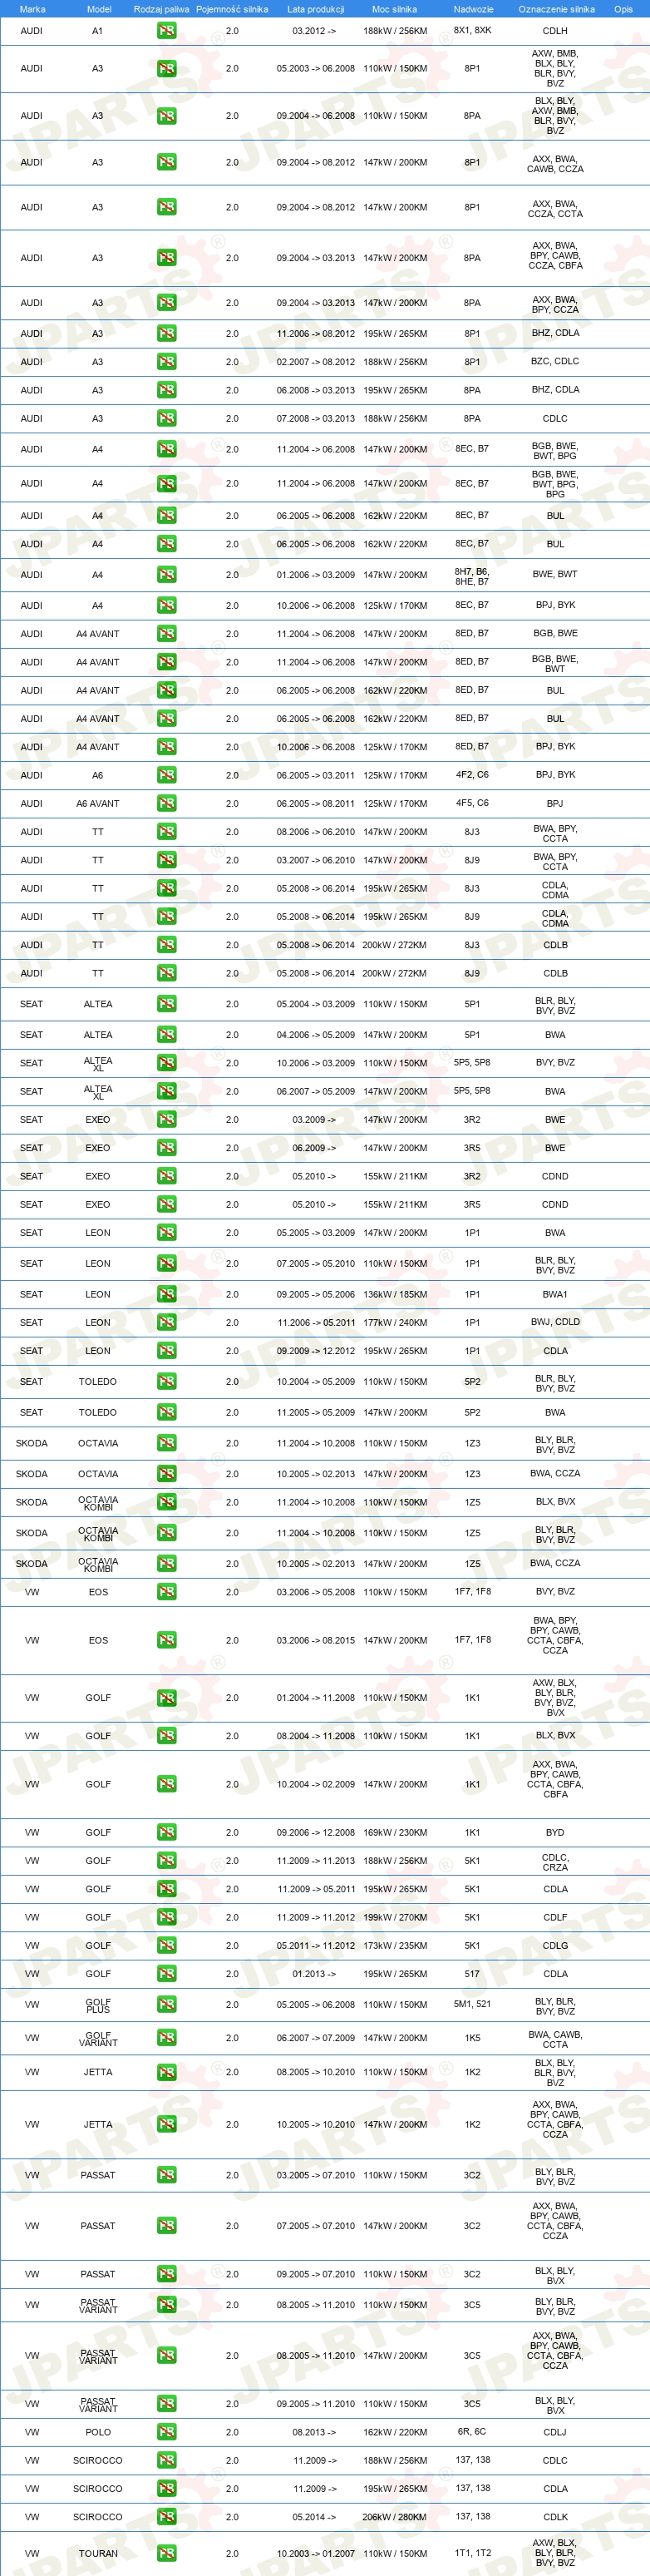Select the fuel icon in AUDI A4 8H7, B6 row
The image size is (650, 2576).
point(166,575)
